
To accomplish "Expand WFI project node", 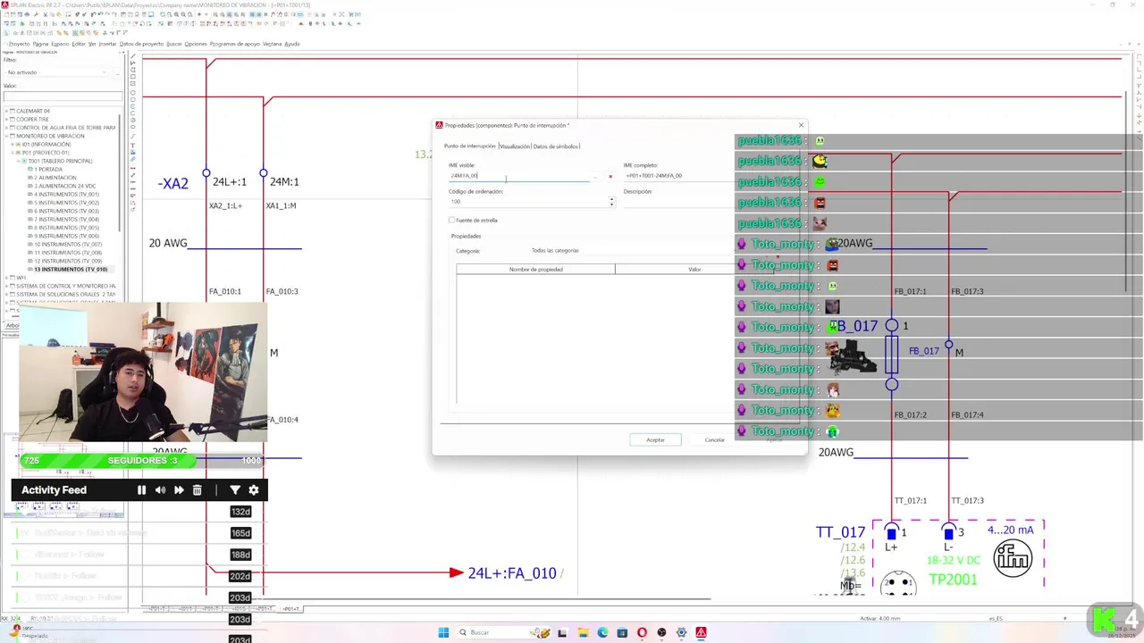I will (6, 278).
